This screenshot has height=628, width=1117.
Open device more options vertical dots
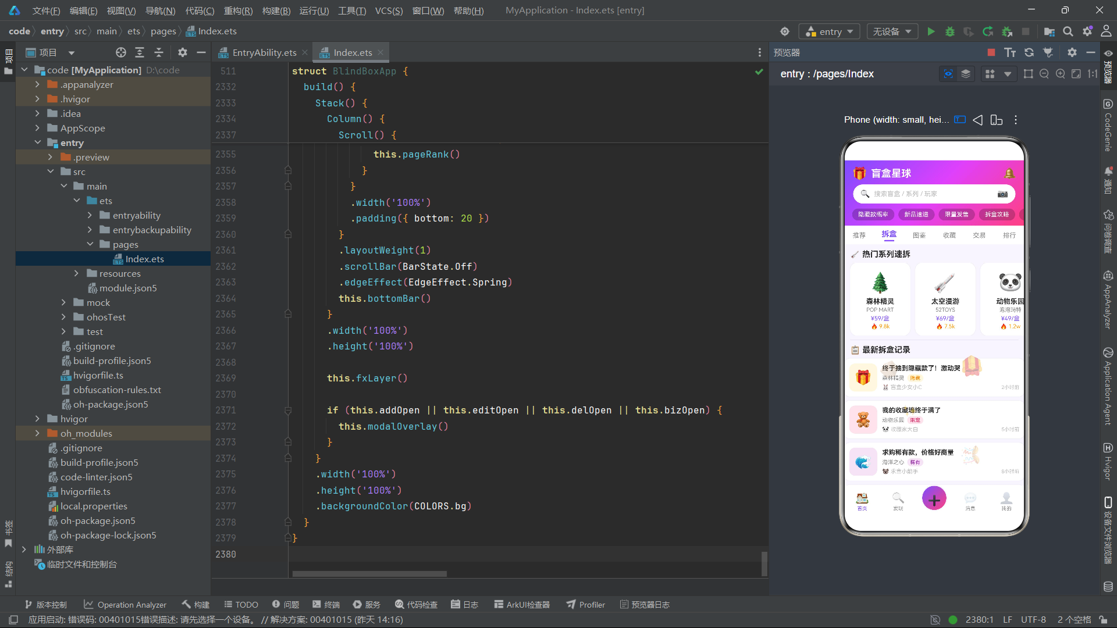[1016, 120]
